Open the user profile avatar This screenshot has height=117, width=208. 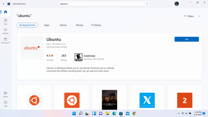[x=177, y=4]
